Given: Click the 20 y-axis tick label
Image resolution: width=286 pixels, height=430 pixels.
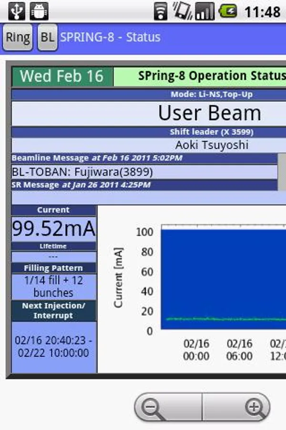Looking at the screenshot, I should tap(147, 311).
